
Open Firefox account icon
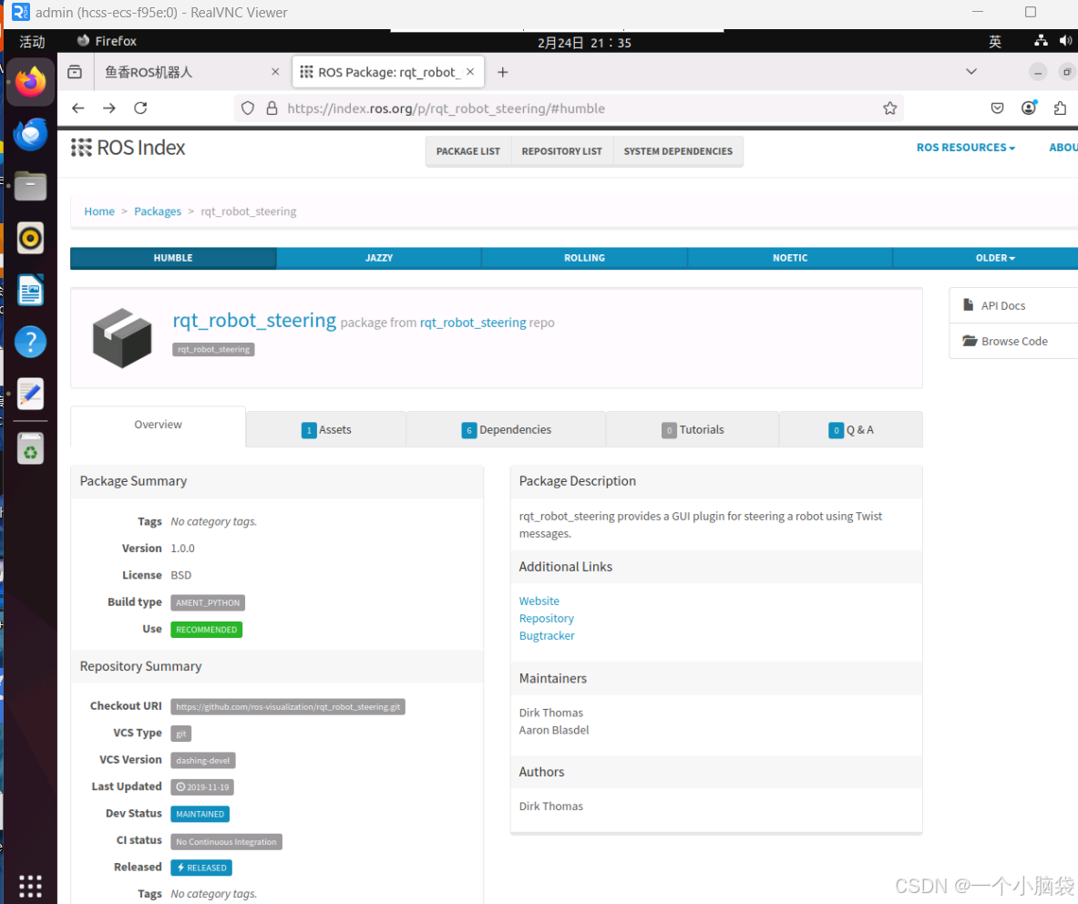click(x=1029, y=108)
